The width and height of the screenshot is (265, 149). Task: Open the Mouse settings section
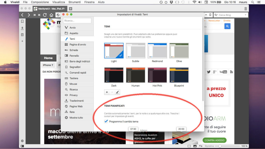[x=77, y=84]
